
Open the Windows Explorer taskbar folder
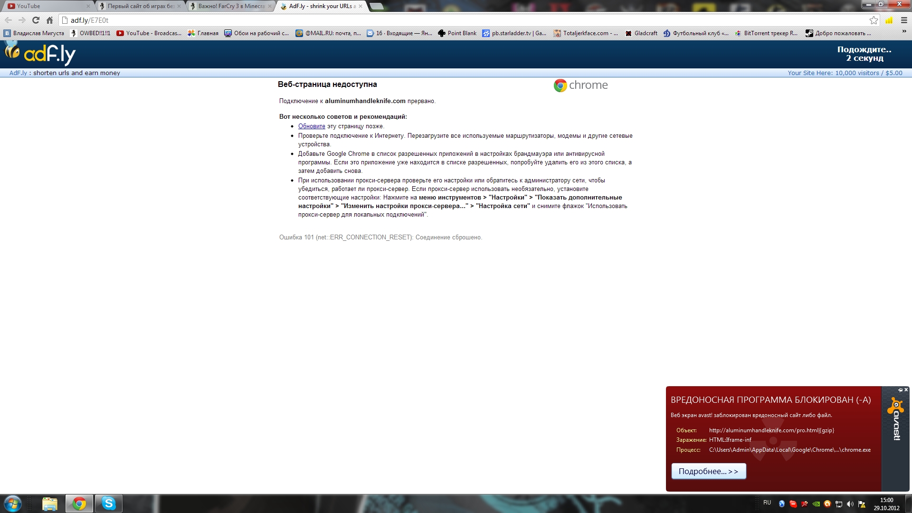coord(49,503)
